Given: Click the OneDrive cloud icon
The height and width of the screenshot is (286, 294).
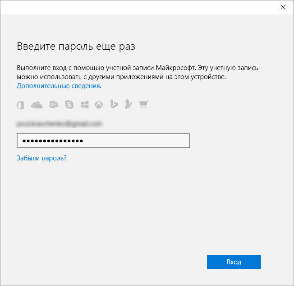Looking at the screenshot, I should [37, 105].
